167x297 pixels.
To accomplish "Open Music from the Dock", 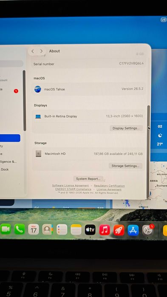I will point(105,230).
